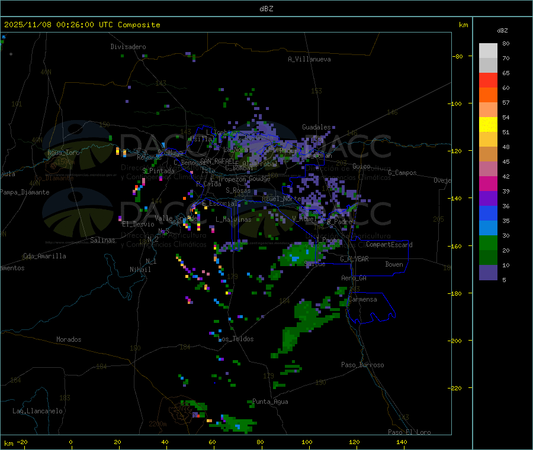Click the 'km' unit label at top right
This screenshot has width=533, height=450.
point(463,25)
